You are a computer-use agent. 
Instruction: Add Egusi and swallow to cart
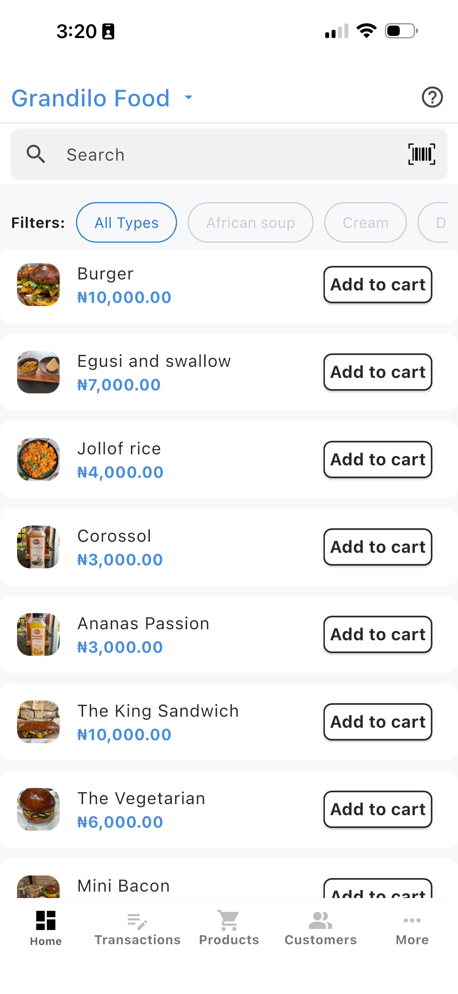pos(377,372)
